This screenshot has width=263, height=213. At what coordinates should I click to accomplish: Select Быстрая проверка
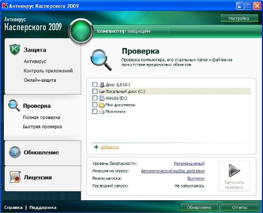[42, 127]
